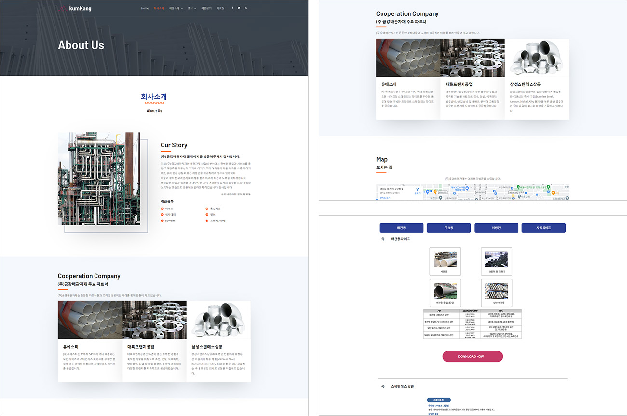The image size is (627, 416).
Task: Click the check icon next to 파이프
Action: 162,208
